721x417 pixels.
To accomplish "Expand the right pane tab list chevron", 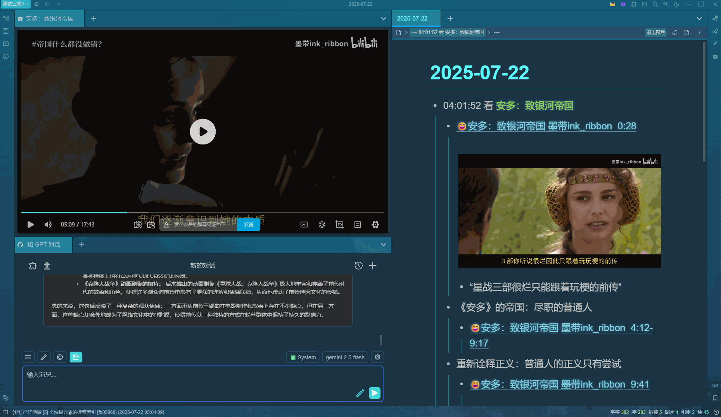I will 699,19.
